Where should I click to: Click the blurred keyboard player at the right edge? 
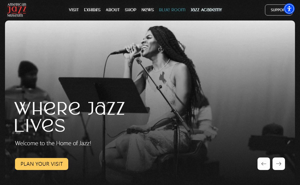click(274, 142)
